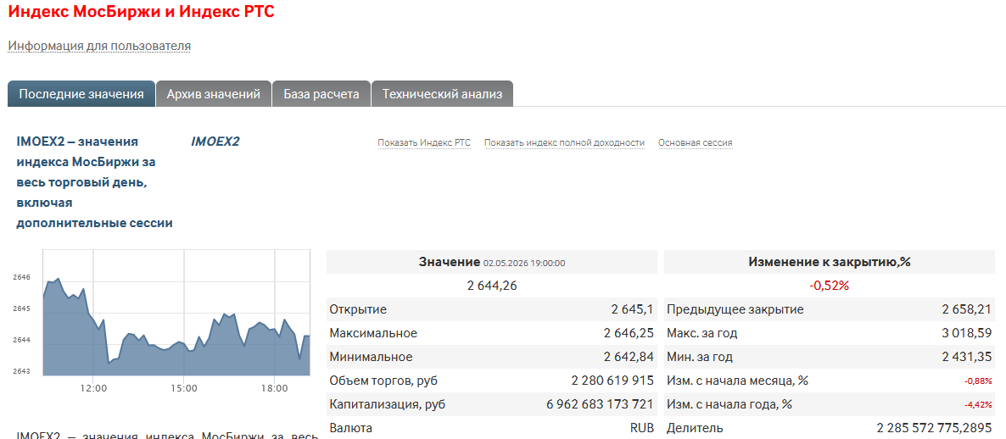Viewport: 1006px width, 439px height.
Task: Click the timestamp 02.05.2026 19:00:00
Action: point(524,263)
